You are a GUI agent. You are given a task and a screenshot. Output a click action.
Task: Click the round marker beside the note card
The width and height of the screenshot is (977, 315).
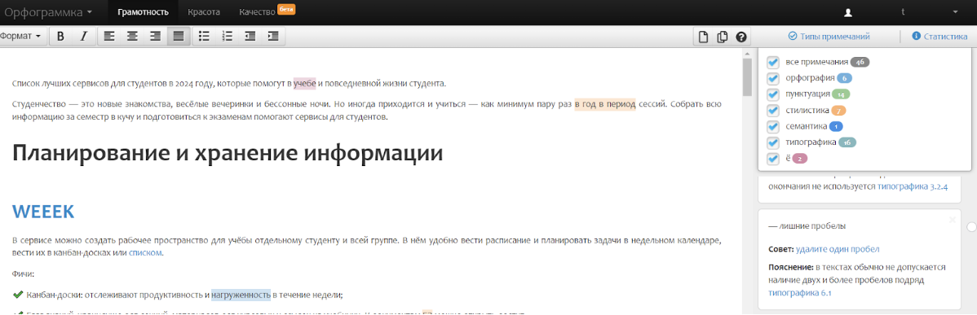(971, 227)
